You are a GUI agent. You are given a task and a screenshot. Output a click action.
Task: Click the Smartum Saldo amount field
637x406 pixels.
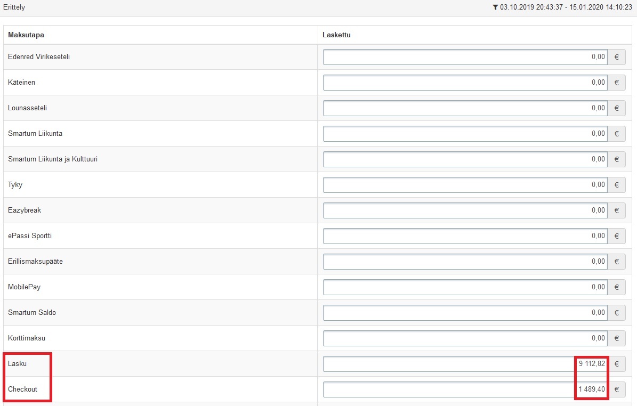click(x=465, y=313)
